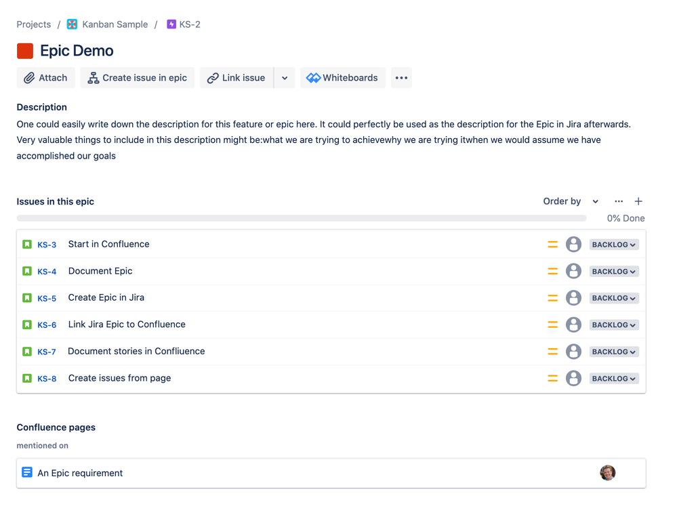Click the purple epic icon beside KS-2
The image size is (677, 506).
[171, 24]
